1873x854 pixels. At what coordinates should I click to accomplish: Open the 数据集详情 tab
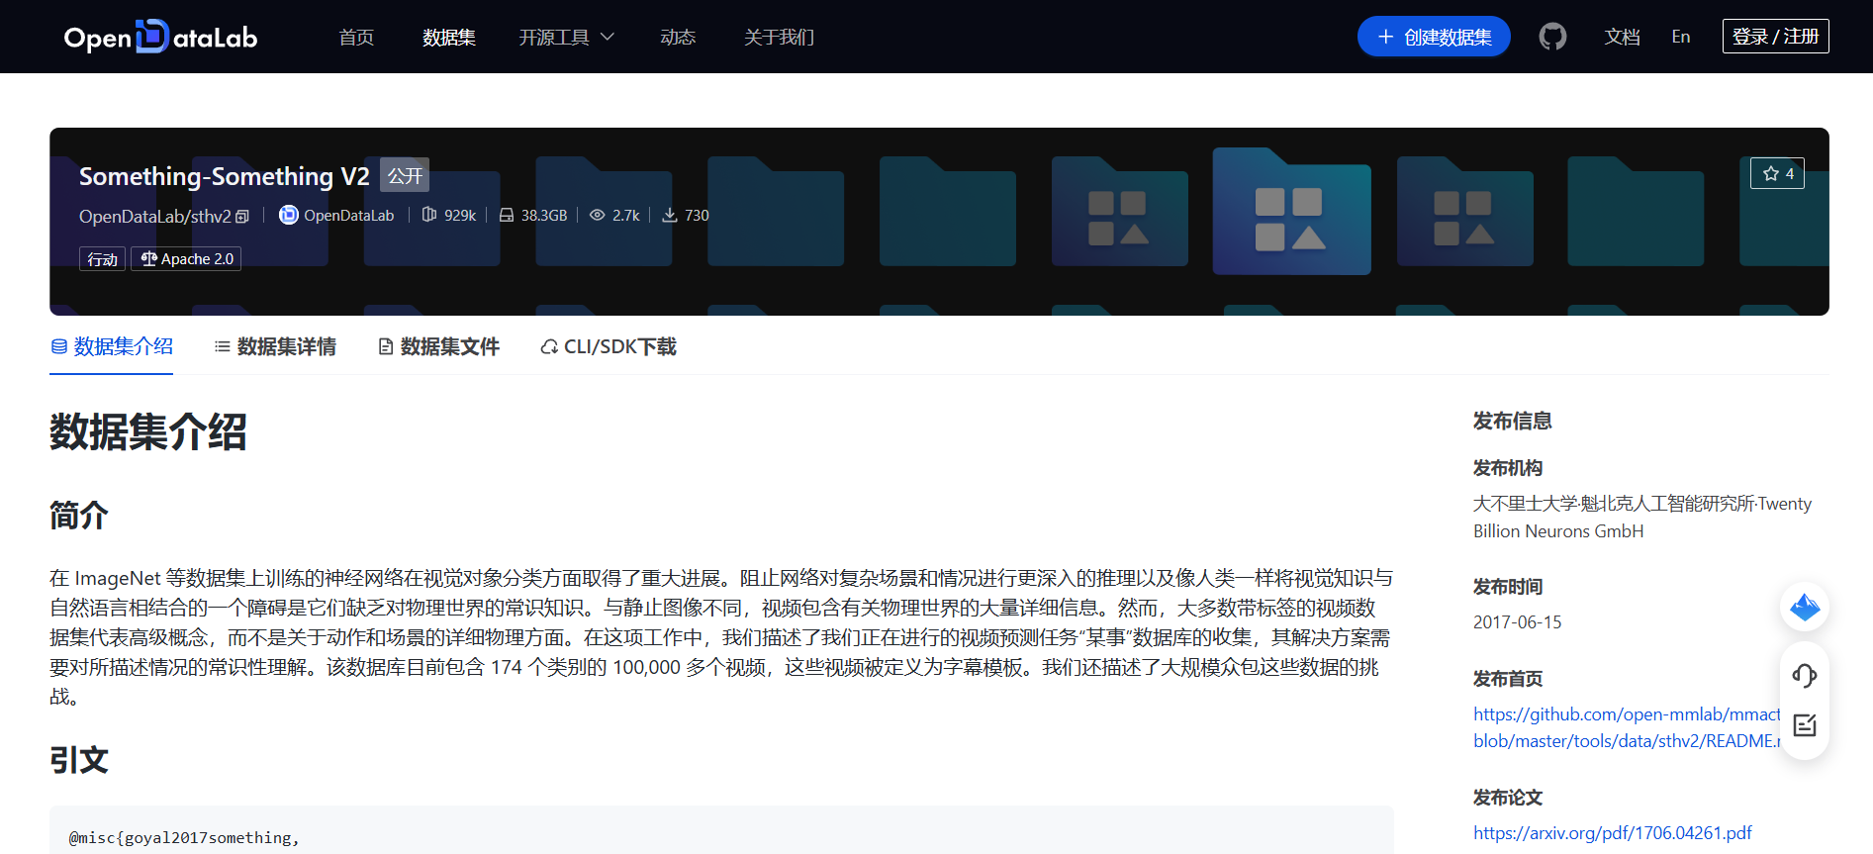coord(275,346)
